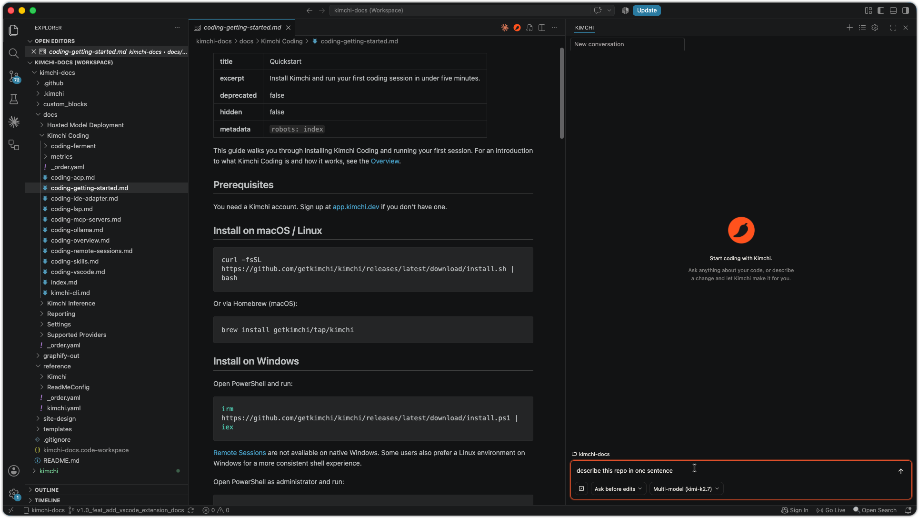The height and width of the screenshot is (518, 919).
Task: Click the show source file icon in editor toolbar
Action: click(x=529, y=28)
